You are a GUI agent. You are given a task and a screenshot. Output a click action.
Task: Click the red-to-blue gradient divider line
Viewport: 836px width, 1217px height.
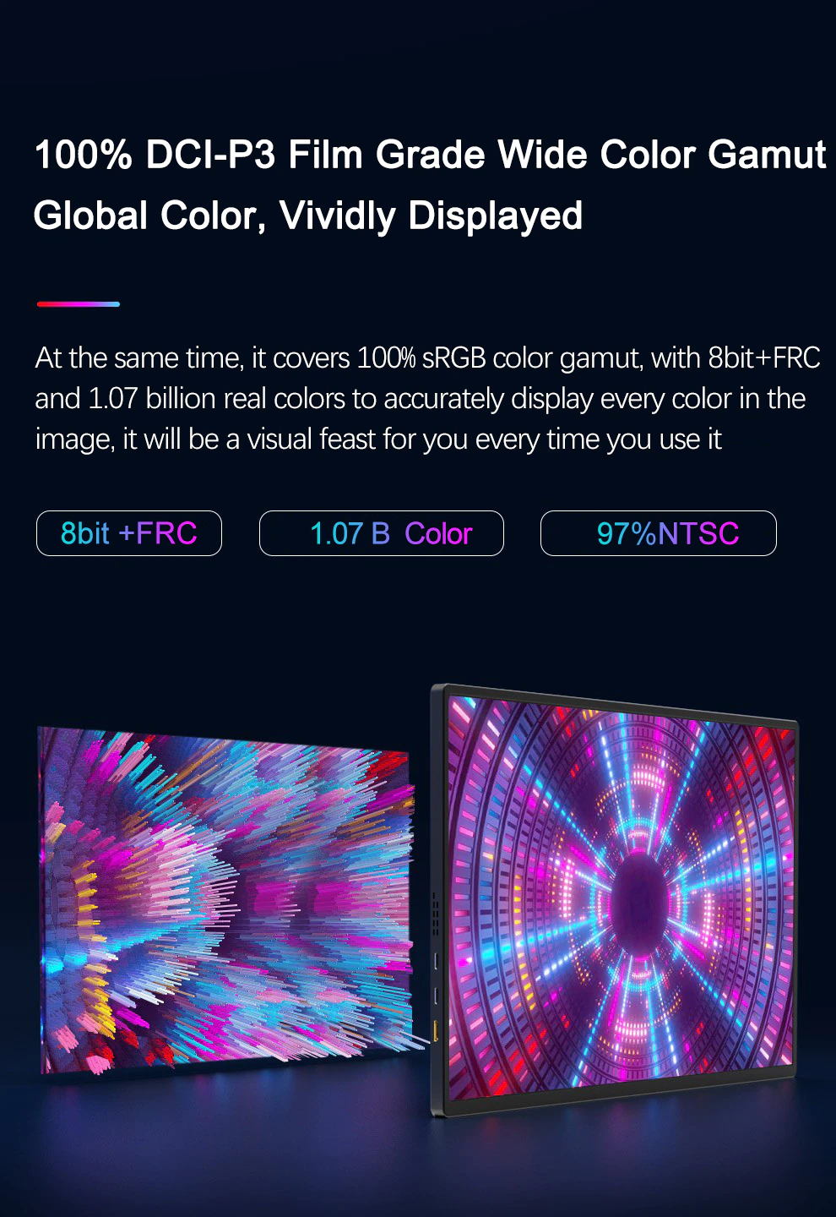tap(79, 304)
